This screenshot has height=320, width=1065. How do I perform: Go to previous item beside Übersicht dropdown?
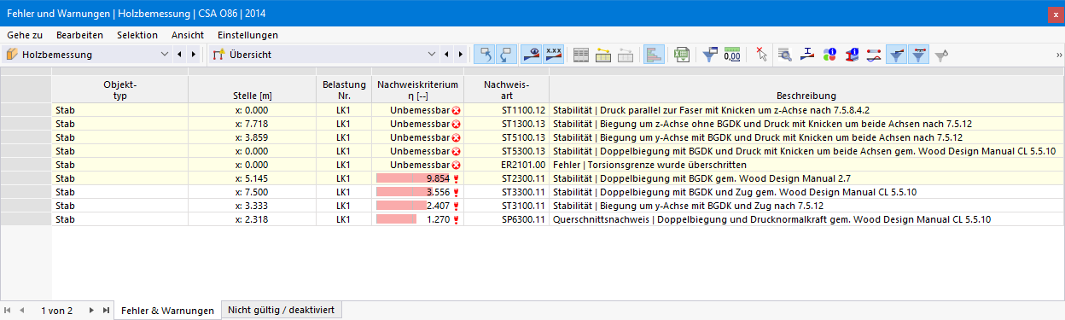(445, 55)
